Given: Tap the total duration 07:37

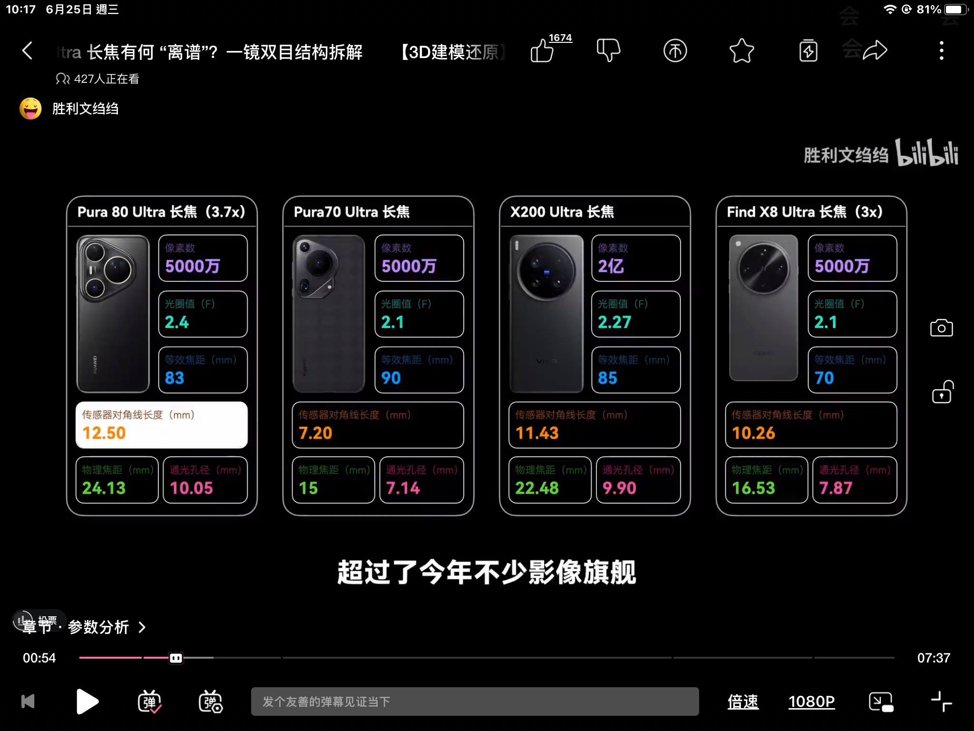Looking at the screenshot, I should pyautogui.click(x=934, y=658).
